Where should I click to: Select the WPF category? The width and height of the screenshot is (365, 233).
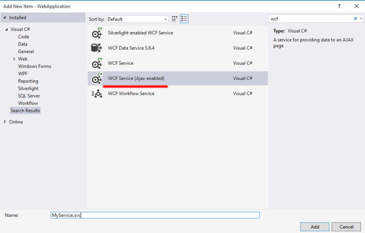(x=23, y=74)
